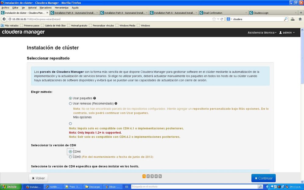Go to wizard step 2 indicator

[148, 176]
